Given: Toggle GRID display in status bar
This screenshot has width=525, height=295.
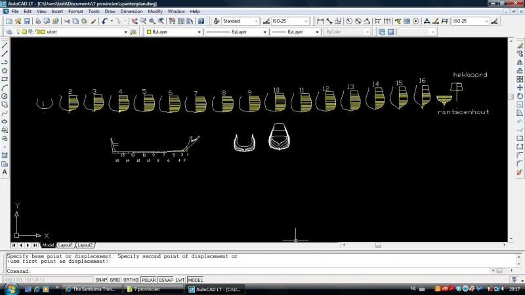Looking at the screenshot, I should (x=115, y=280).
